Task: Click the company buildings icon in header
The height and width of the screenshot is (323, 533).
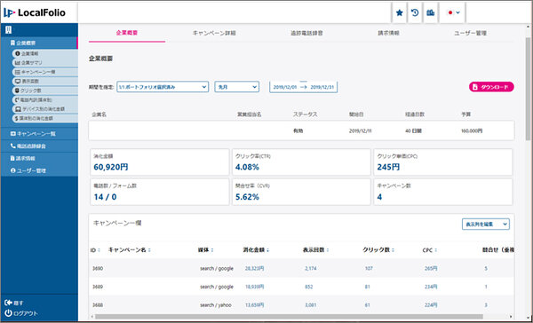Action: (x=430, y=13)
